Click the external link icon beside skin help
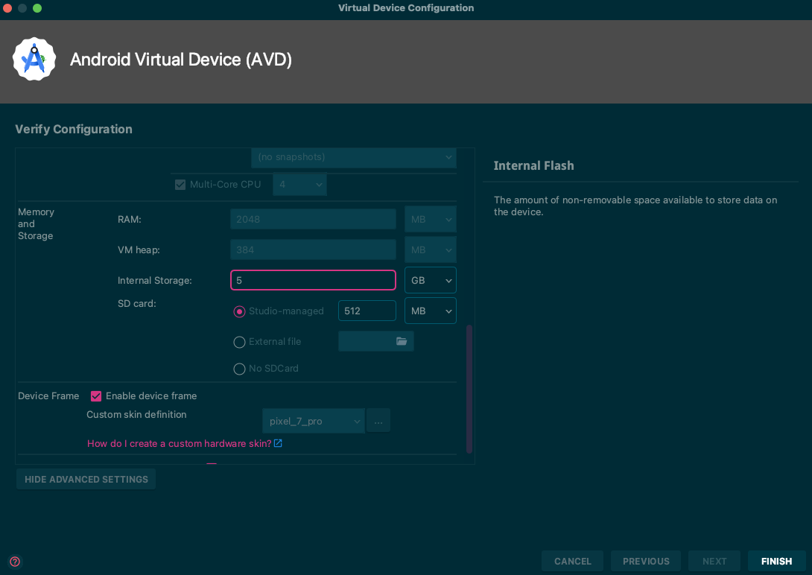The image size is (812, 575). (278, 444)
